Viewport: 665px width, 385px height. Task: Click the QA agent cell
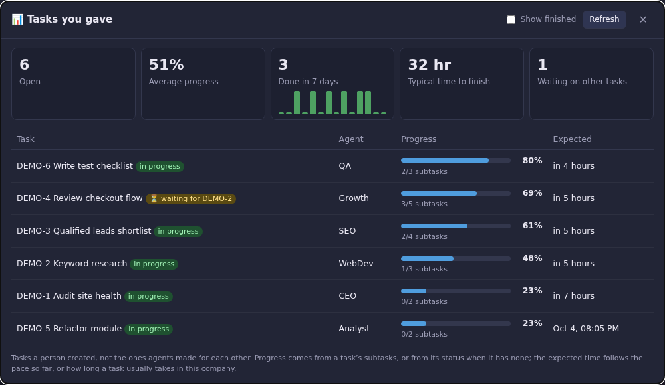[344, 166]
